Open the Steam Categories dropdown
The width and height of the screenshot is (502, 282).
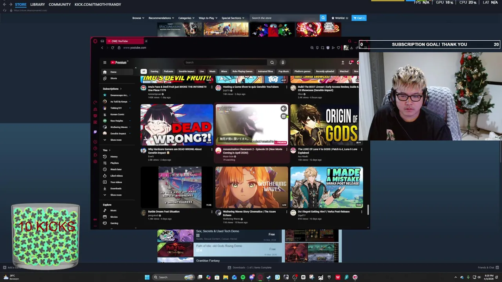click(x=186, y=18)
